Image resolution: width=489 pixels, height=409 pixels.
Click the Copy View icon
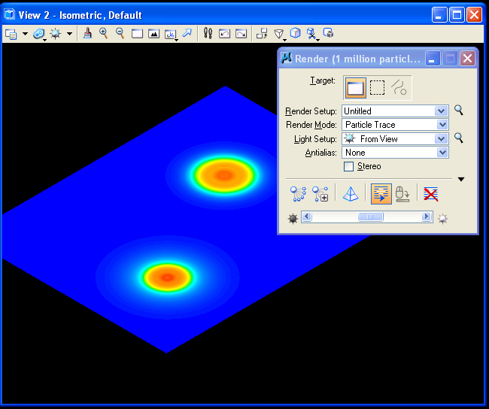[x=262, y=33]
